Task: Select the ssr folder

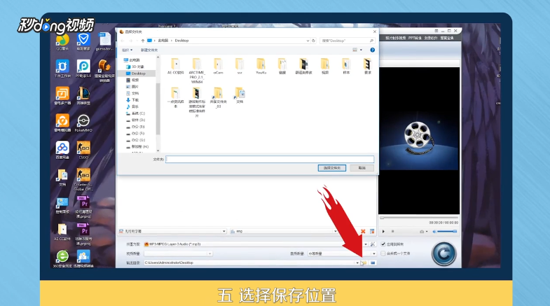Action: click(240, 67)
